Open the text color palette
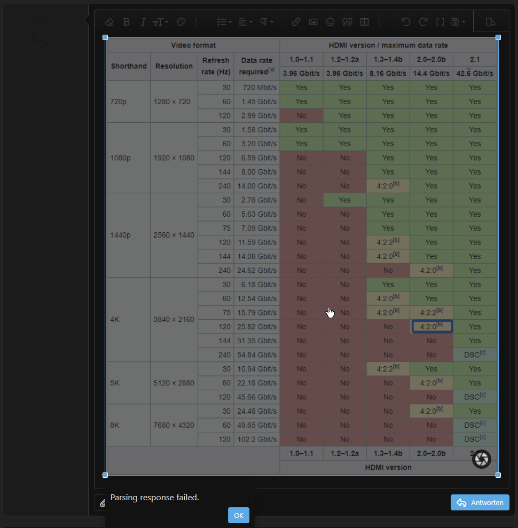Image resolution: width=518 pixels, height=528 pixels. click(x=181, y=22)
